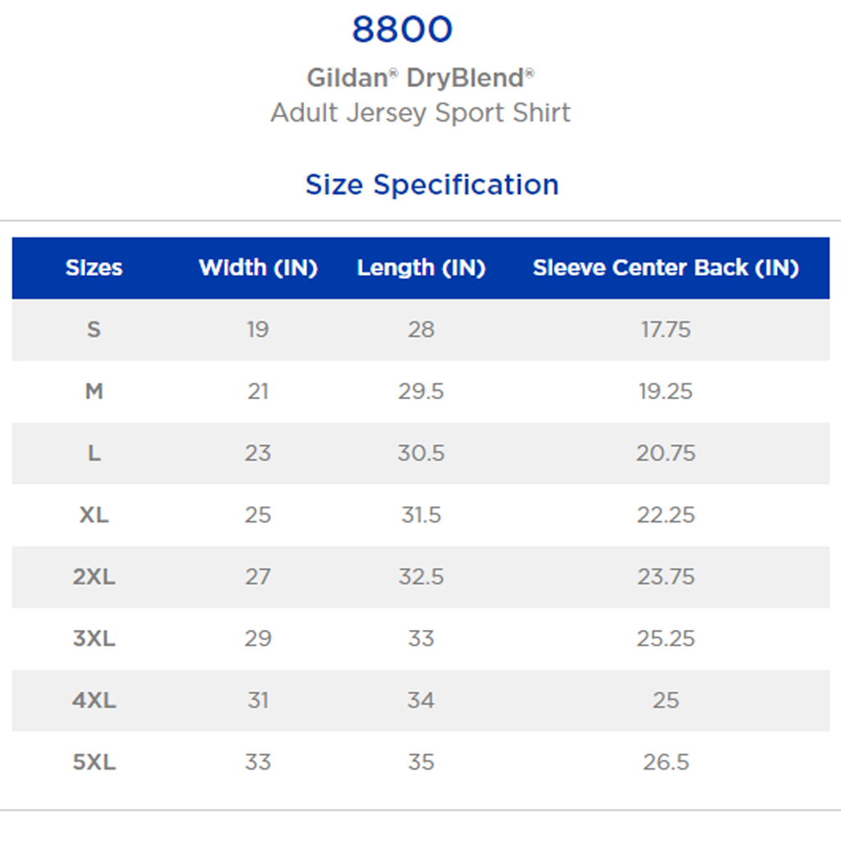Screen dimensions: 841x841
Task: Select the 5XL size row label
Action: tap(94, 762)
